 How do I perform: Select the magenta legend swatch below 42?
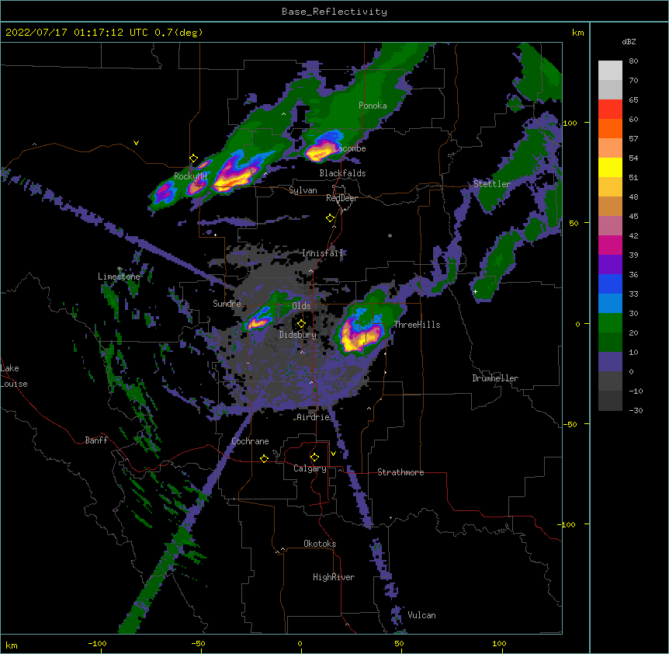[610, 245]
